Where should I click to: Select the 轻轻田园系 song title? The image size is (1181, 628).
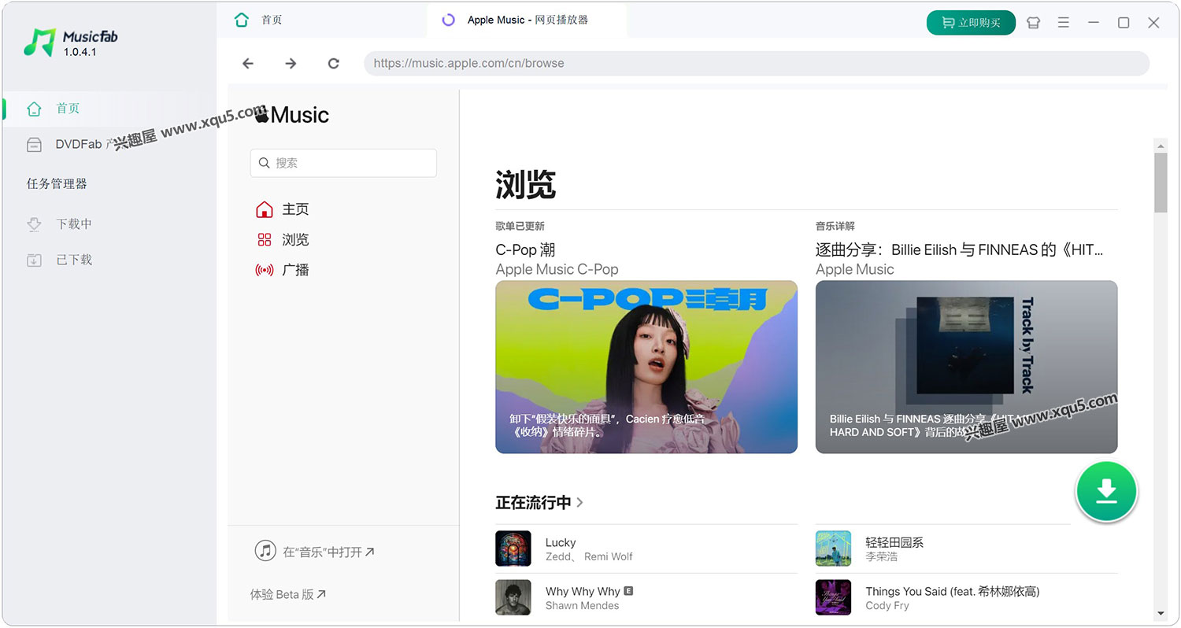pos(894,542)
